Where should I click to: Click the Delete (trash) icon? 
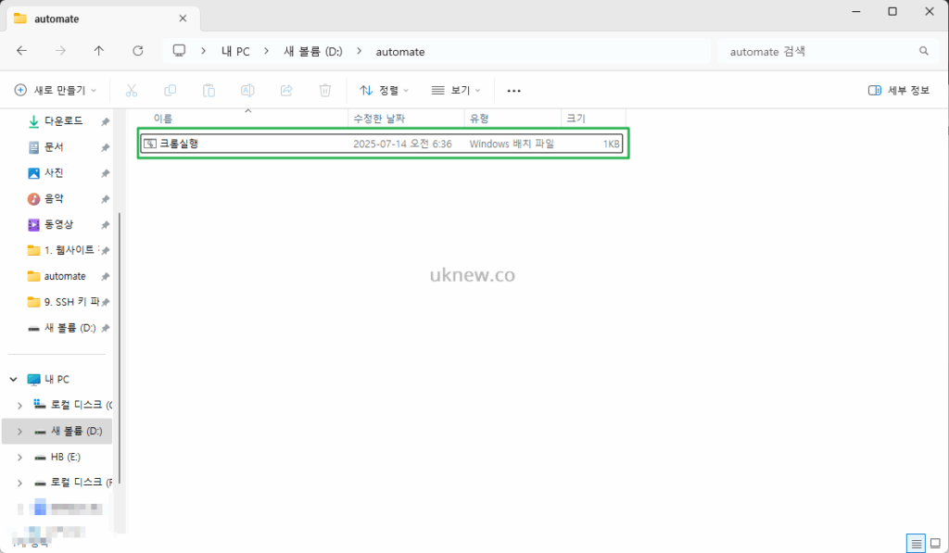coord(324,90)
